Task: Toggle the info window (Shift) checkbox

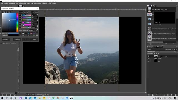Action: point(1,43)
